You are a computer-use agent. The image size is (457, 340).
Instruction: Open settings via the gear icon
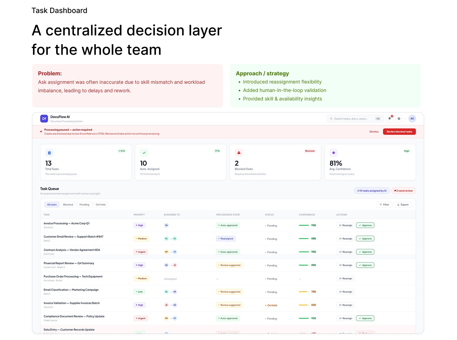399,119
